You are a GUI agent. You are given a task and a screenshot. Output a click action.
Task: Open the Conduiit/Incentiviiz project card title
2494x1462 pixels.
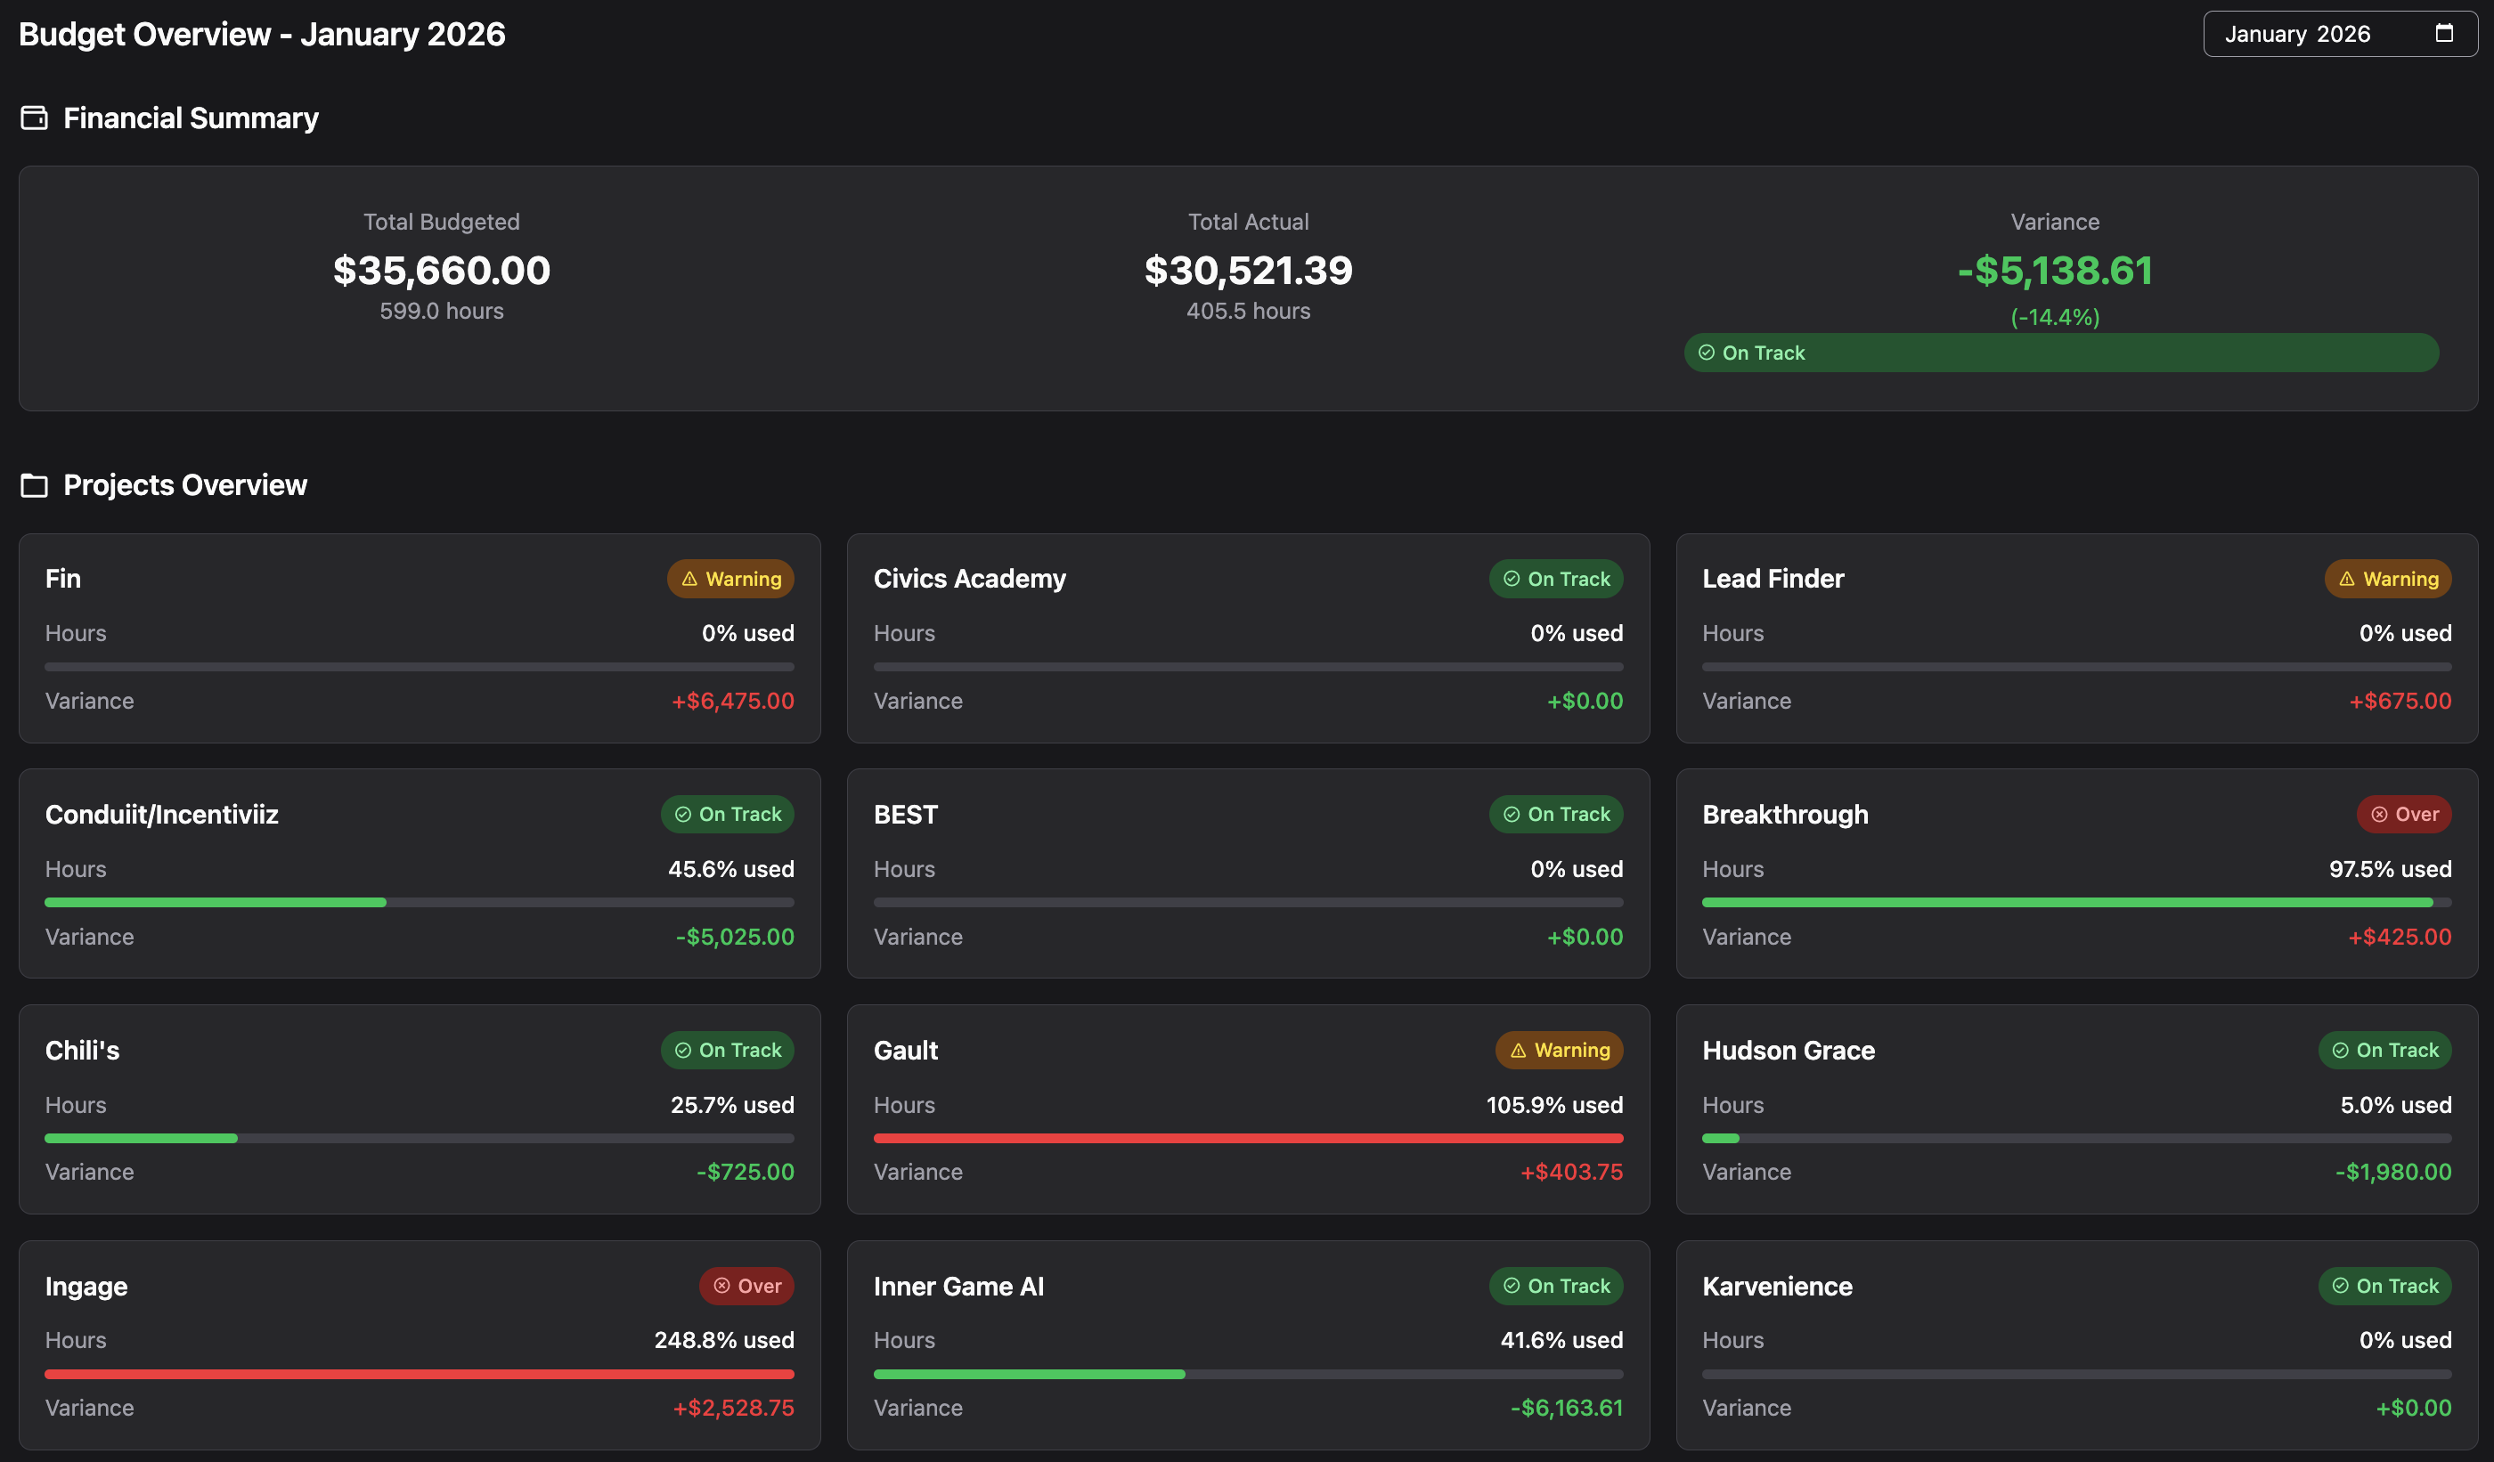pyautogui.click(x=161, y=814)
